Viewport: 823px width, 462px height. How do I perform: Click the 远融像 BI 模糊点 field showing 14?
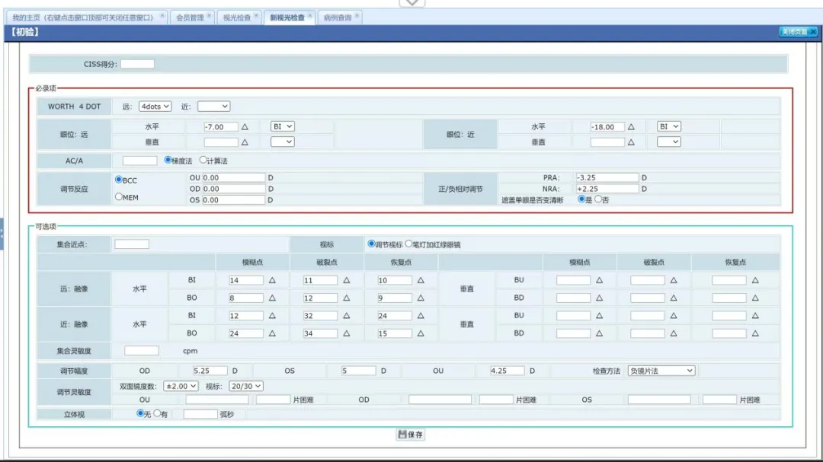pyautogui.click(x=246, y=281)
